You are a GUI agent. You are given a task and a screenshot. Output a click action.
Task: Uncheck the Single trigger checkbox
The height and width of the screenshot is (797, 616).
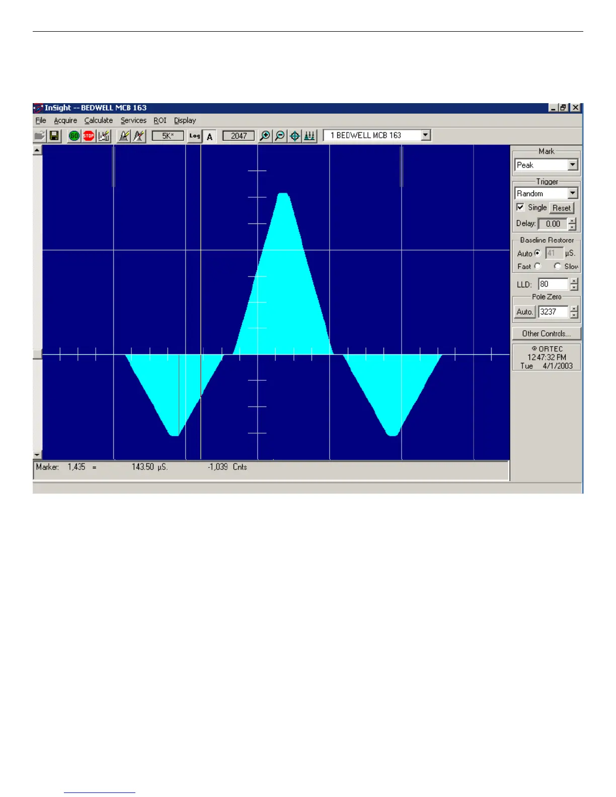[x=520, y=207]
